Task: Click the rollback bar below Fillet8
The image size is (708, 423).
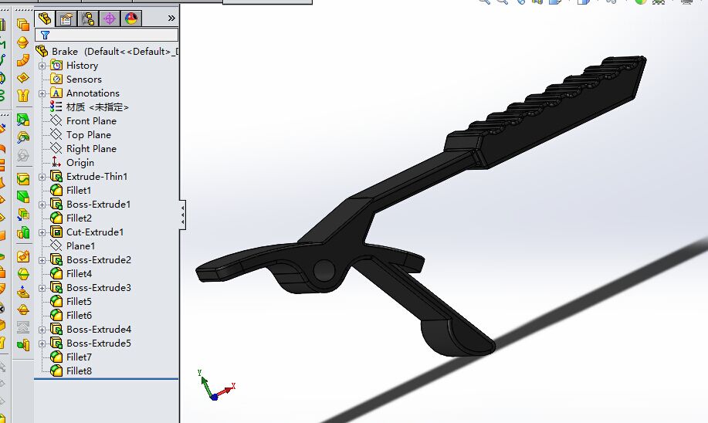Action: pyautogui.click(x=107, y=379)
